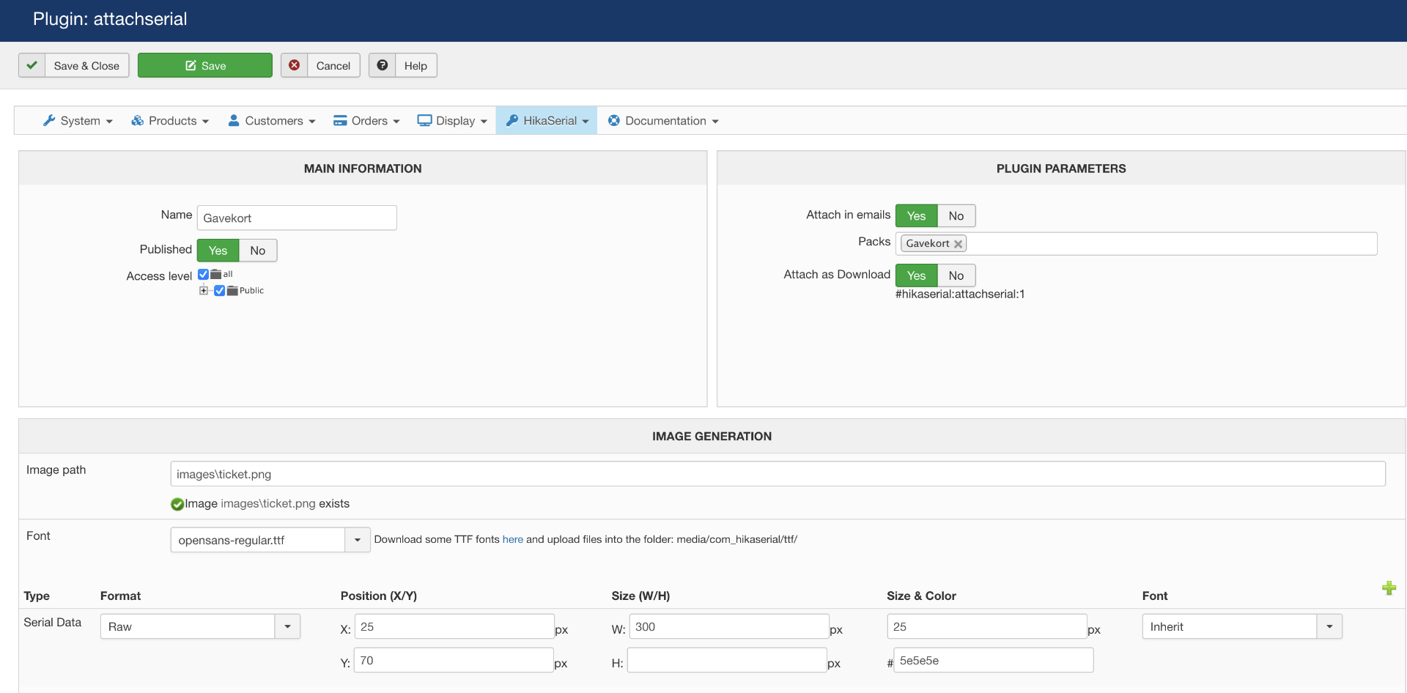Click the Y position field
Screen dimensions: 1407x693
click(454, 660)
